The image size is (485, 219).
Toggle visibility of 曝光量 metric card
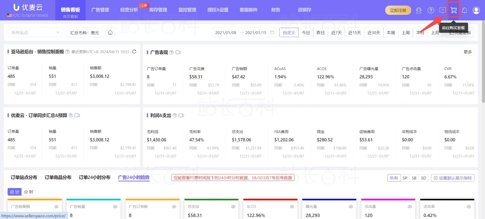click(351, 207)
